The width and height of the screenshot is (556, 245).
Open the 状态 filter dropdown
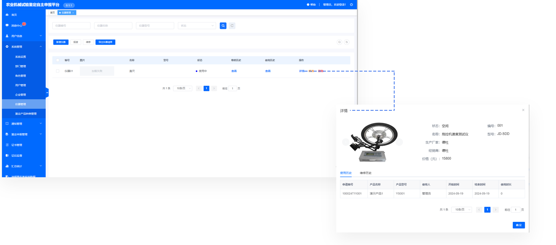[x=197, y=25]
